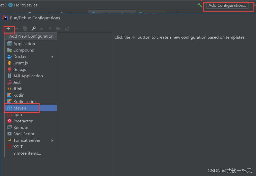Screen dimensions: 256x176
Task: Click the Tomcat Server cat icon
Action: (10, 140)
